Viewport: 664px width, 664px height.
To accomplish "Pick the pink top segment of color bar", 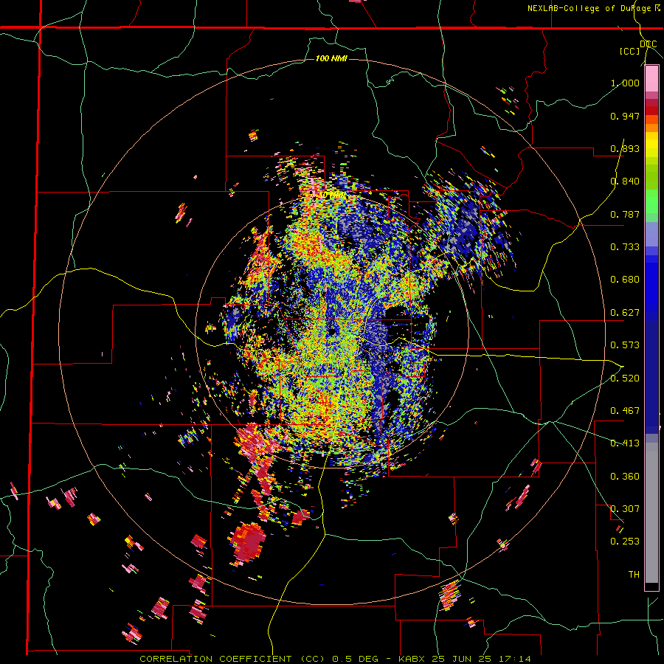I will (x=651, y=79).
